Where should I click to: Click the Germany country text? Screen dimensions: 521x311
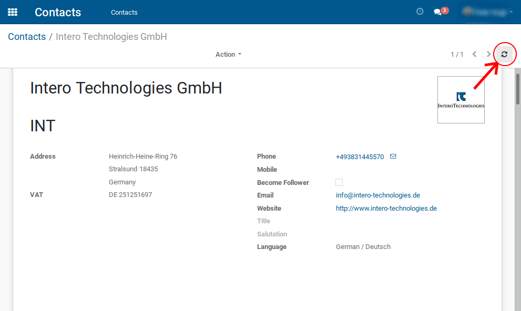[122, 182]
